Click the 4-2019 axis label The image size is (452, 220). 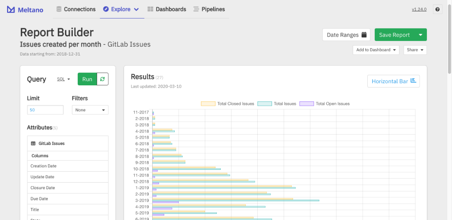[x=143, y=207]
